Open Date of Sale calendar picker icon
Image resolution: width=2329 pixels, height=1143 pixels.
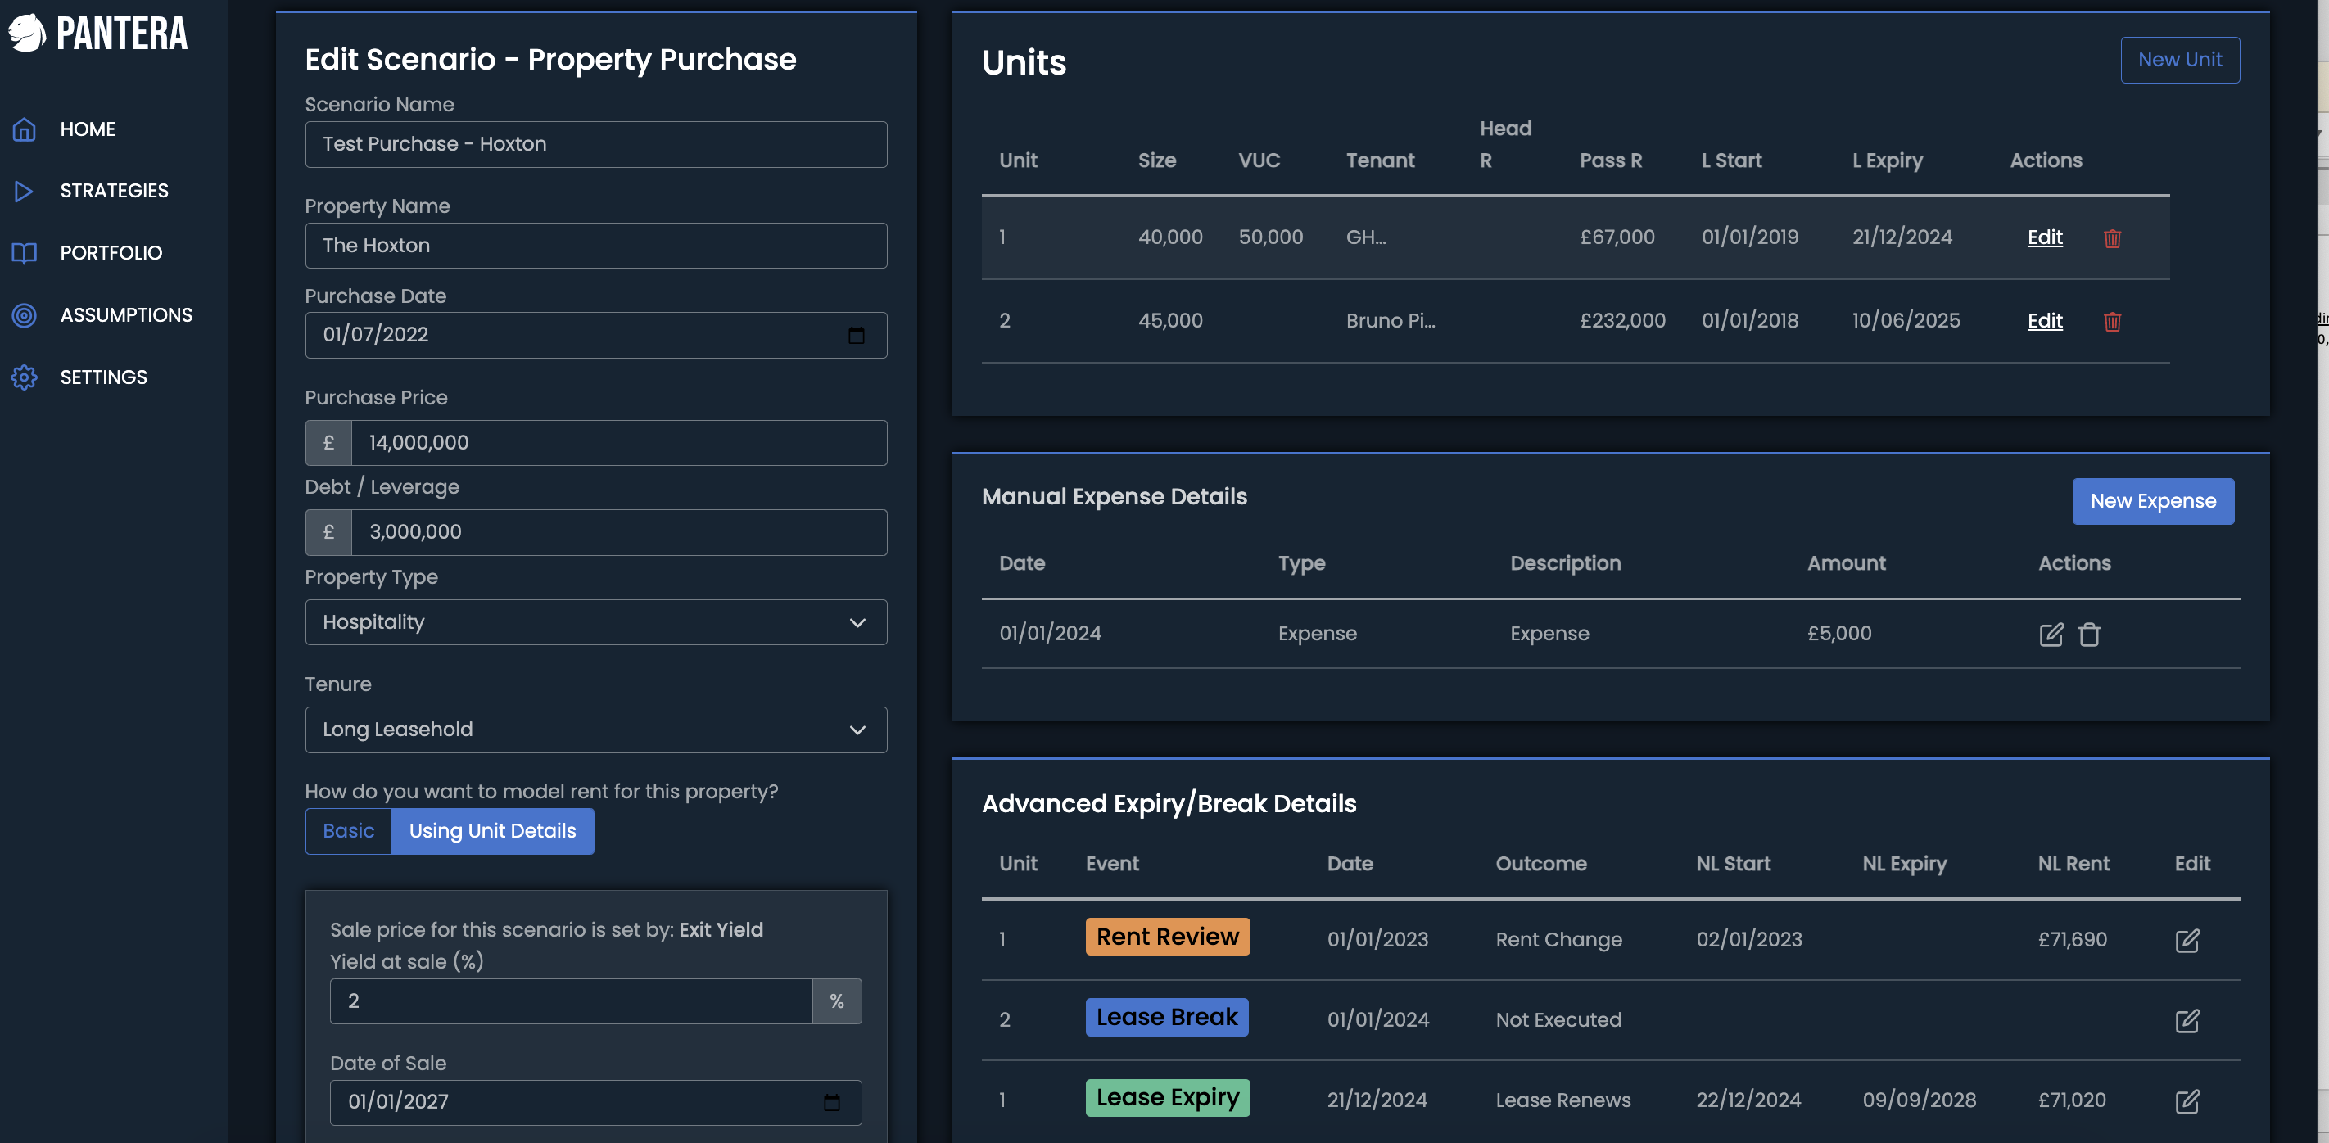click(x=831, y=1102)
